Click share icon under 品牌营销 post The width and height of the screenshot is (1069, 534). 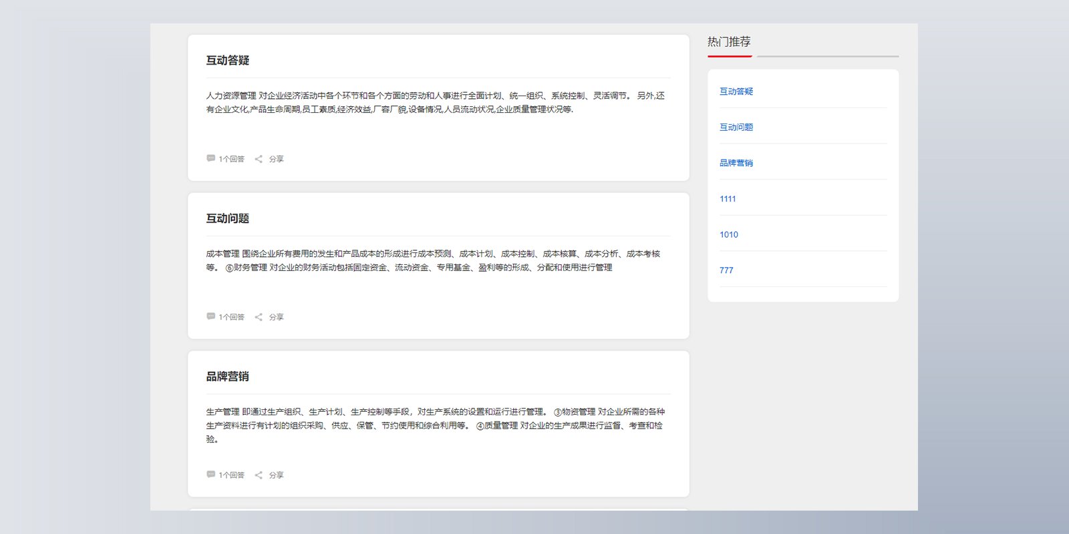[x=259, y=475]
